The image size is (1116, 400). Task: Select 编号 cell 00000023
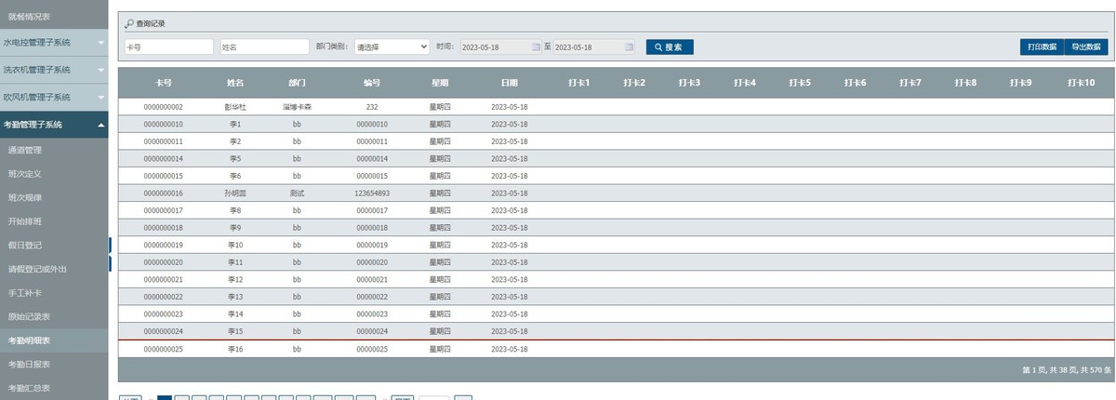coord(372,314)
